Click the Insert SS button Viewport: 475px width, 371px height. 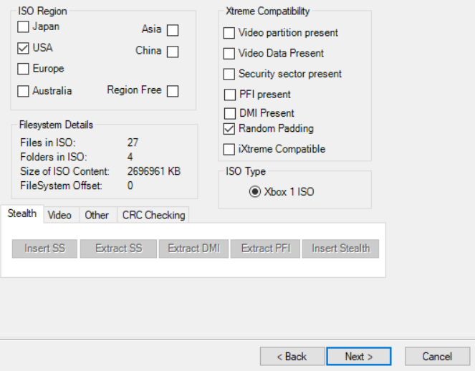(45, 249)
